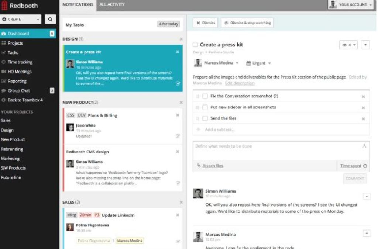The image size is (378, 249).
Task: Delete the Send the files subtask
Action: coord(363,119)
